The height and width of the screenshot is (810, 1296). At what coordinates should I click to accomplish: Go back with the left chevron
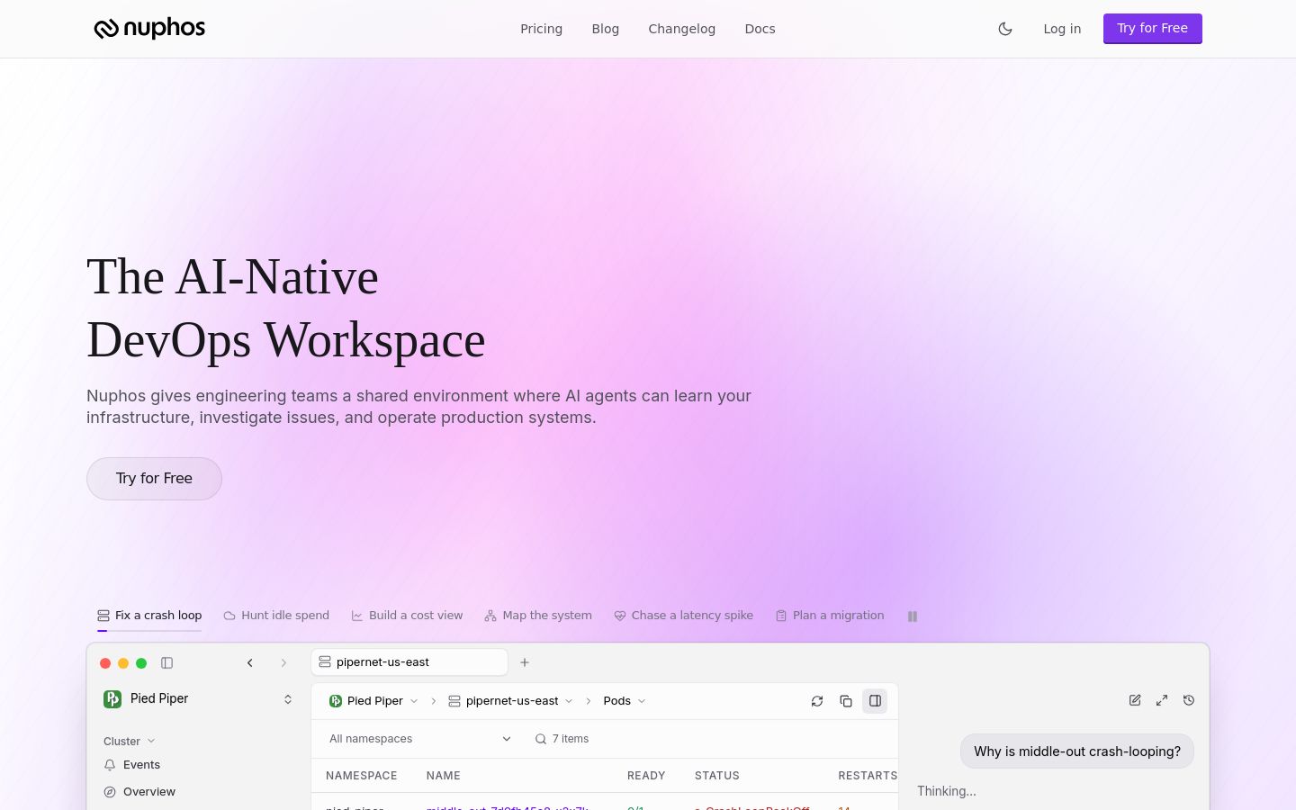tap(250, 663)
